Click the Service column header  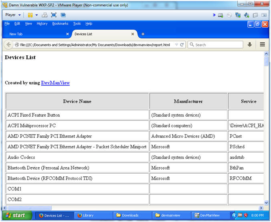246,101
